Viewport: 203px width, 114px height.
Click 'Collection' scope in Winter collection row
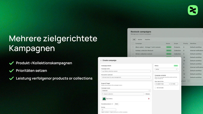177,54
